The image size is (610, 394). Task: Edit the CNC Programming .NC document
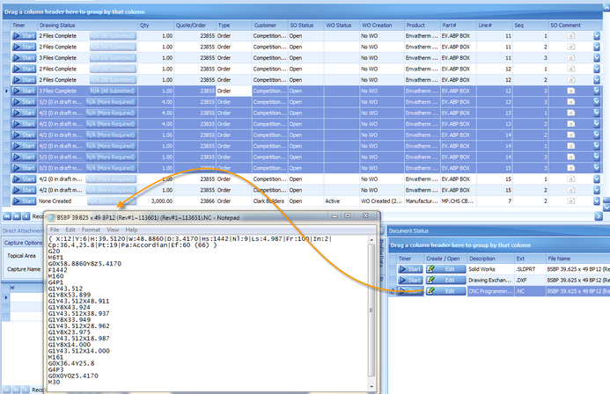(445, 290)
